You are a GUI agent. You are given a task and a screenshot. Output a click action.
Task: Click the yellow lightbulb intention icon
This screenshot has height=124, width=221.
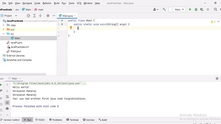(x=71, y=28)
